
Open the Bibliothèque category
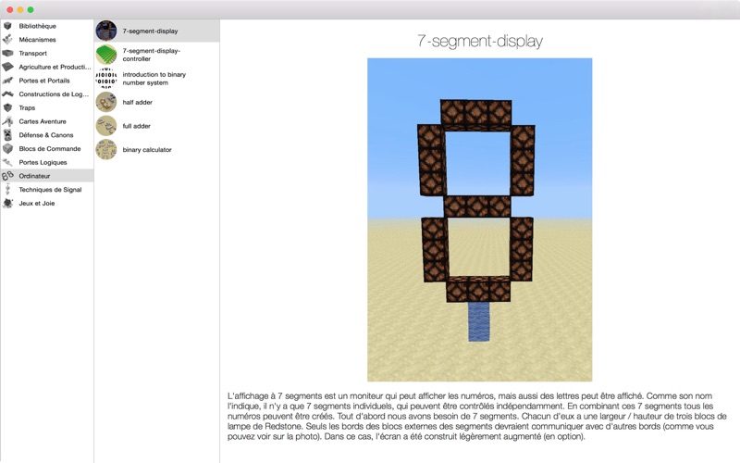37,26
